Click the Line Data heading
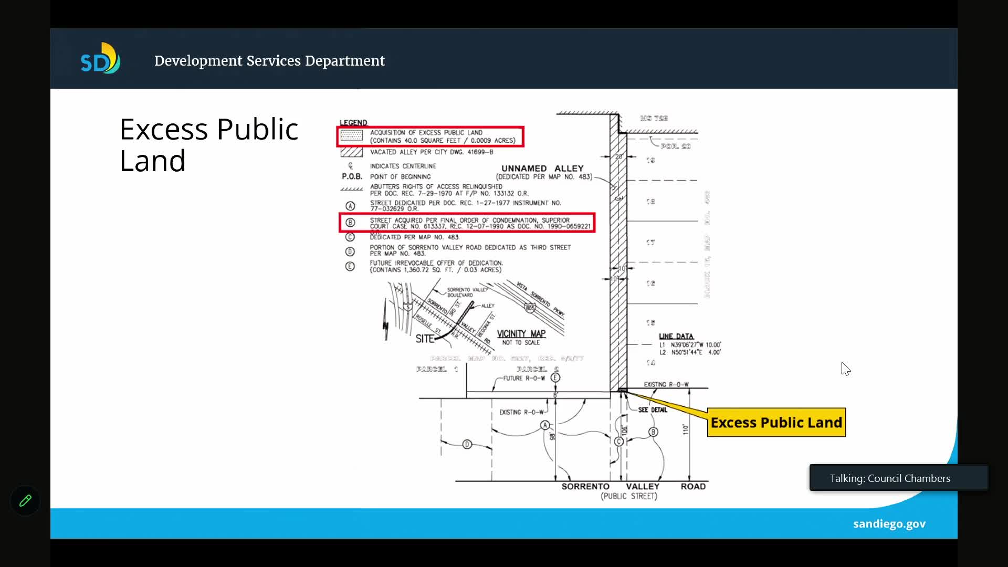This screenshot has width=1008, height=567. 676,336
